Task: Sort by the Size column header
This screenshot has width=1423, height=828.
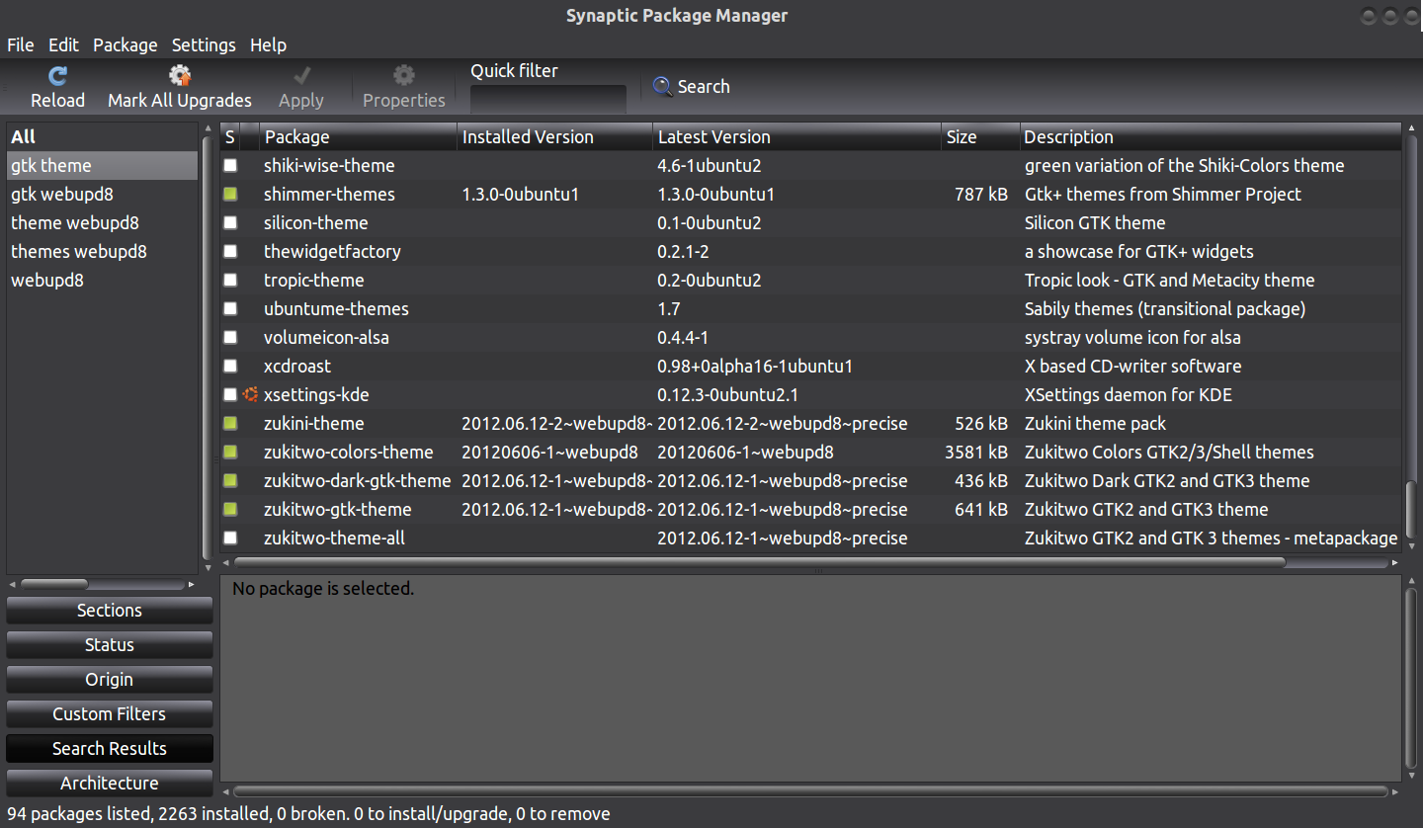Action: click(980, 136)
